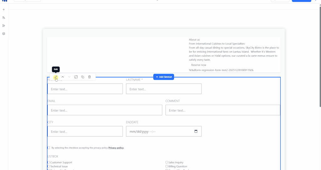Select the About us heading text
The width and height of the screenshot is (321, 170).
(194, 40)
